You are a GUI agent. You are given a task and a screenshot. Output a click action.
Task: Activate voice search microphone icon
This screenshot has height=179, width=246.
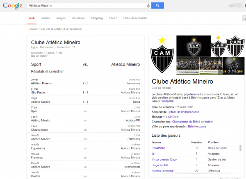point(148,6)
